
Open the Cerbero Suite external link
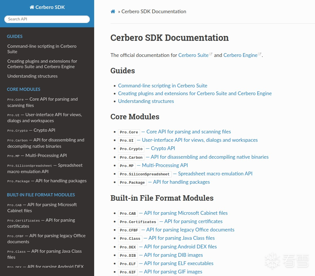(193, 55)
